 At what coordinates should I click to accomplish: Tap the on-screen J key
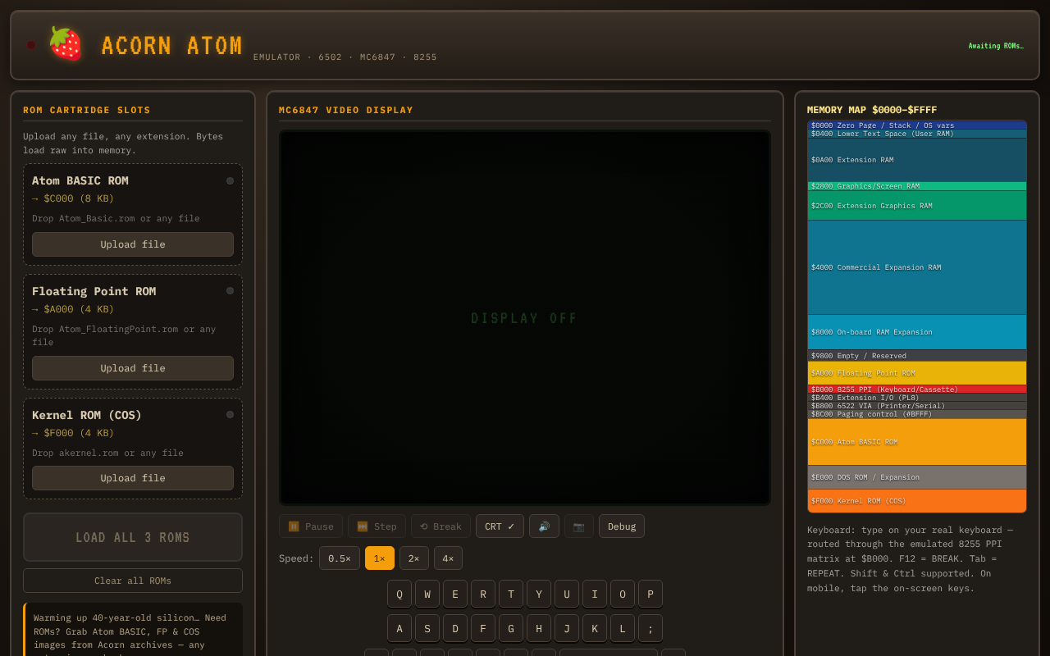click(567, 628)
